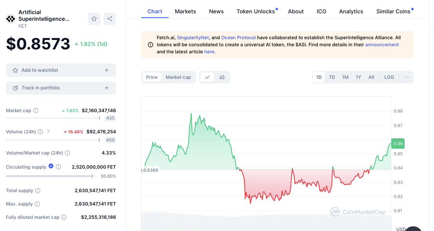The width and height of the screenshot is (434, 231).
Task: Open the SingularityNet link
Action: [x=193, y=38]
